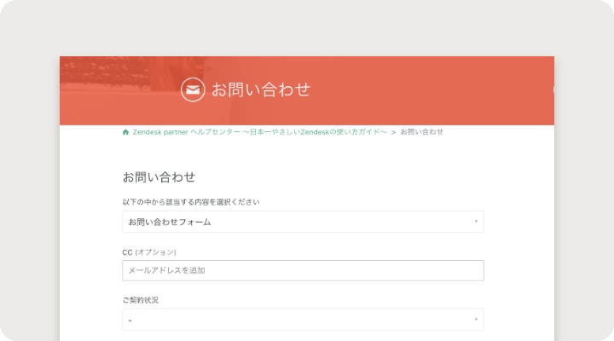Click the home icon in the breadcrumb
The height and width of the screenshot is (341, 614).
pos(126,132)
